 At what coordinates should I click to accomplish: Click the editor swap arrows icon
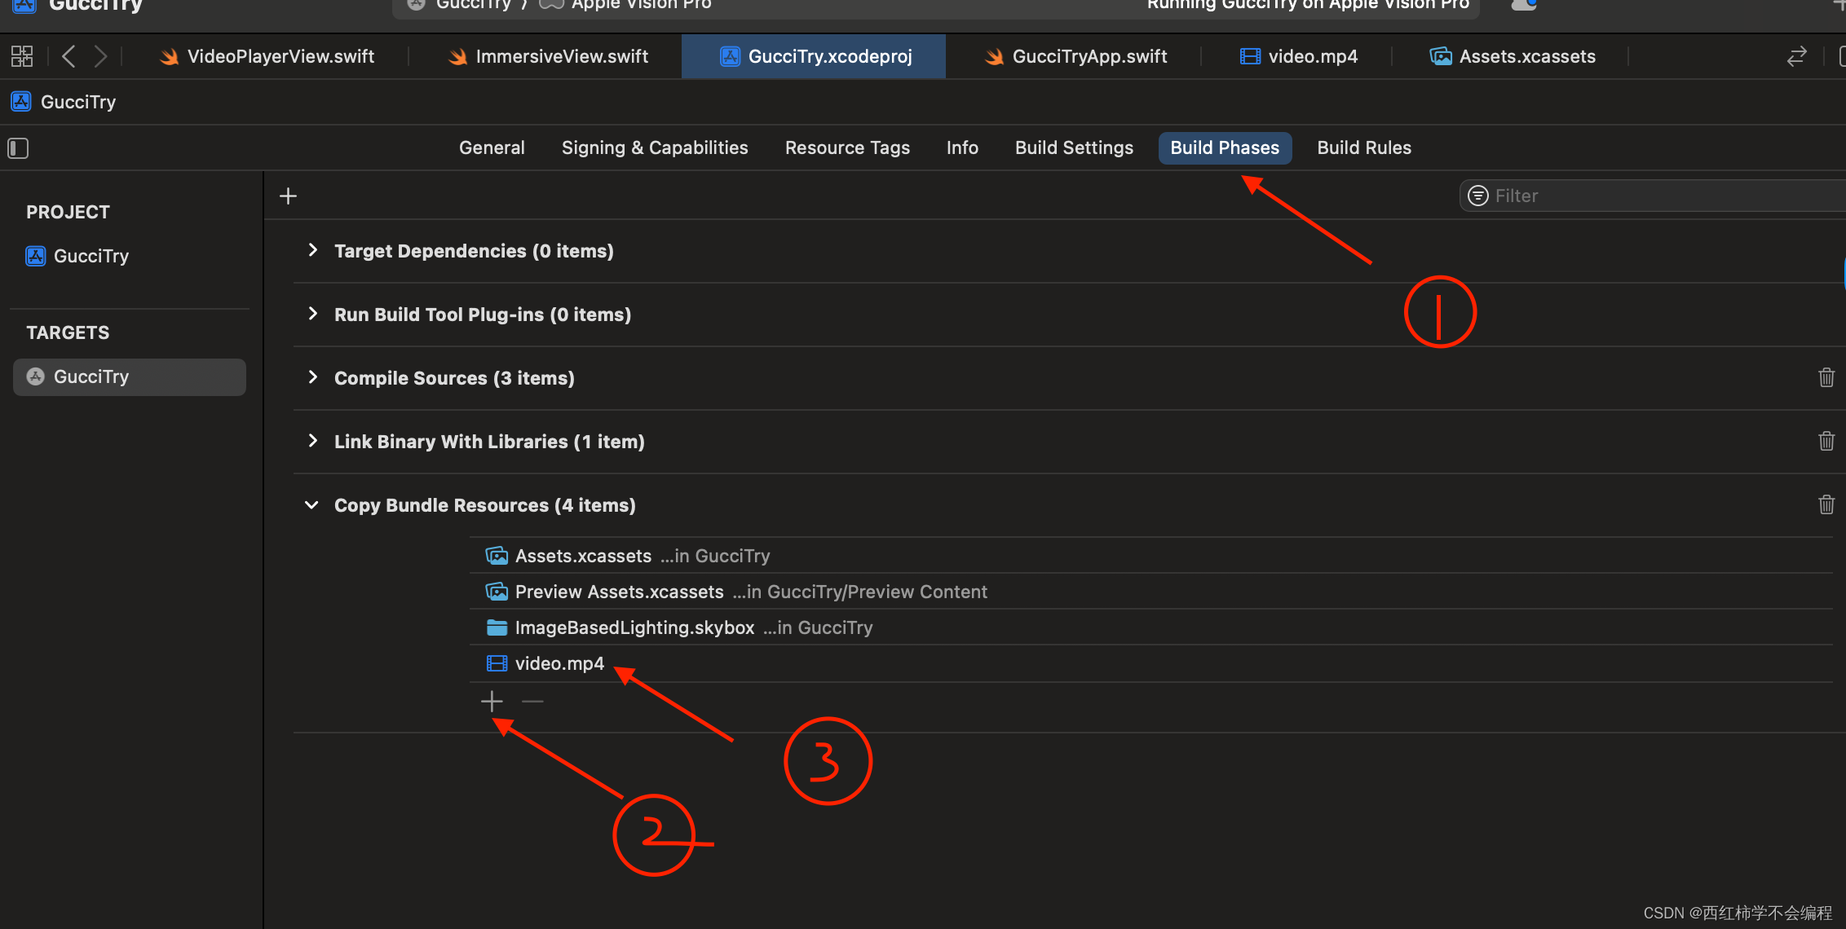(x=1796, y=56)
